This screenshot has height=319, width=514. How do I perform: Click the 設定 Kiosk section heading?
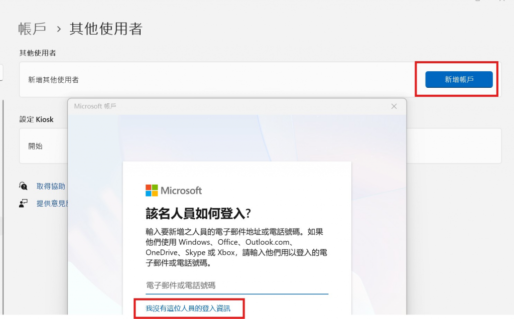(x=36, y=119)
